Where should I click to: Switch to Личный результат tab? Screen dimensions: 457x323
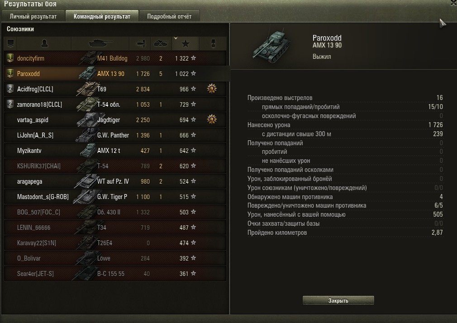point(33,16)
